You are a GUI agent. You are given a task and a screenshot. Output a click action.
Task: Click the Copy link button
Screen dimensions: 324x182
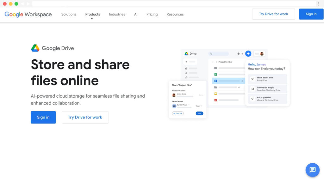(x=178, y=113)
